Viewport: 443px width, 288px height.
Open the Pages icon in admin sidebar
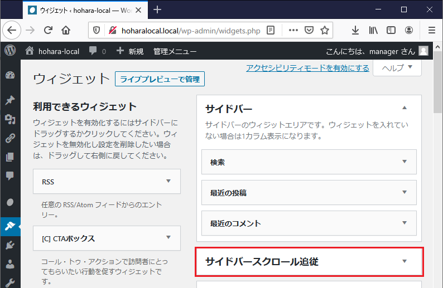click(9, 157)
